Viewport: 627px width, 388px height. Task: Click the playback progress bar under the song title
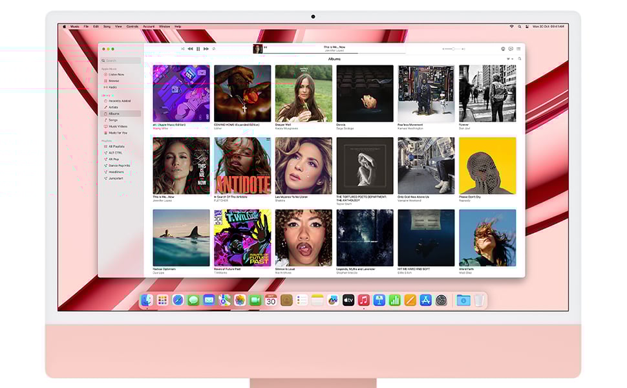pos(334,53)
